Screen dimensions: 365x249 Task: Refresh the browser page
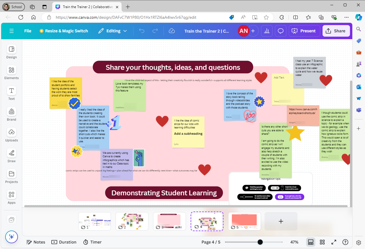click(x=21, y=17)
